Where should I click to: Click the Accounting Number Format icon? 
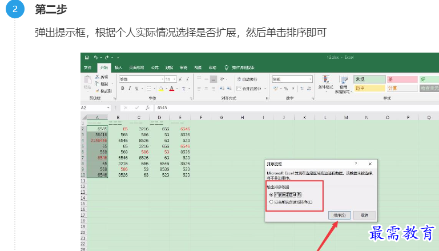[x=276, y=89]
